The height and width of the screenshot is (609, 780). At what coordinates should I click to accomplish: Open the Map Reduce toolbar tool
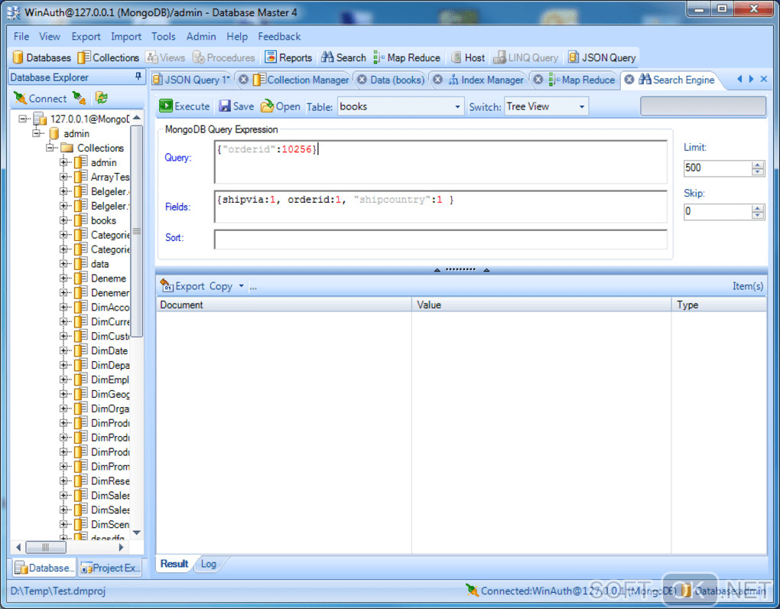tap(407, 57)
